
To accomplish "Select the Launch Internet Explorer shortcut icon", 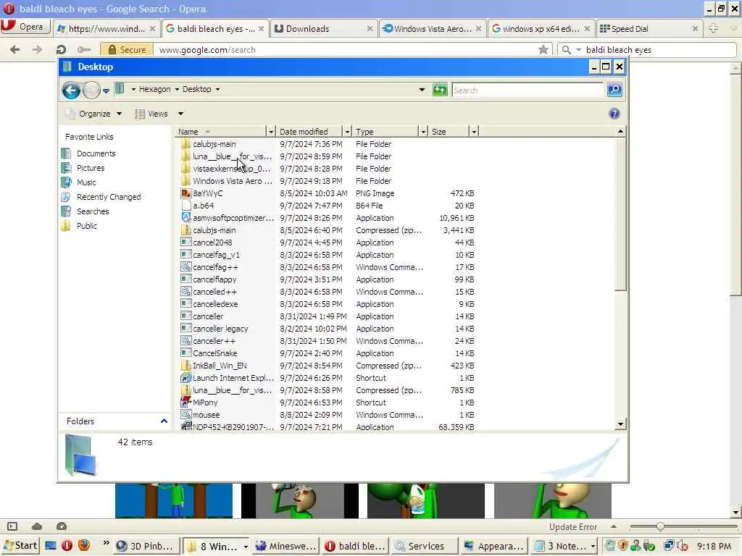I will [x=186, y=378].
